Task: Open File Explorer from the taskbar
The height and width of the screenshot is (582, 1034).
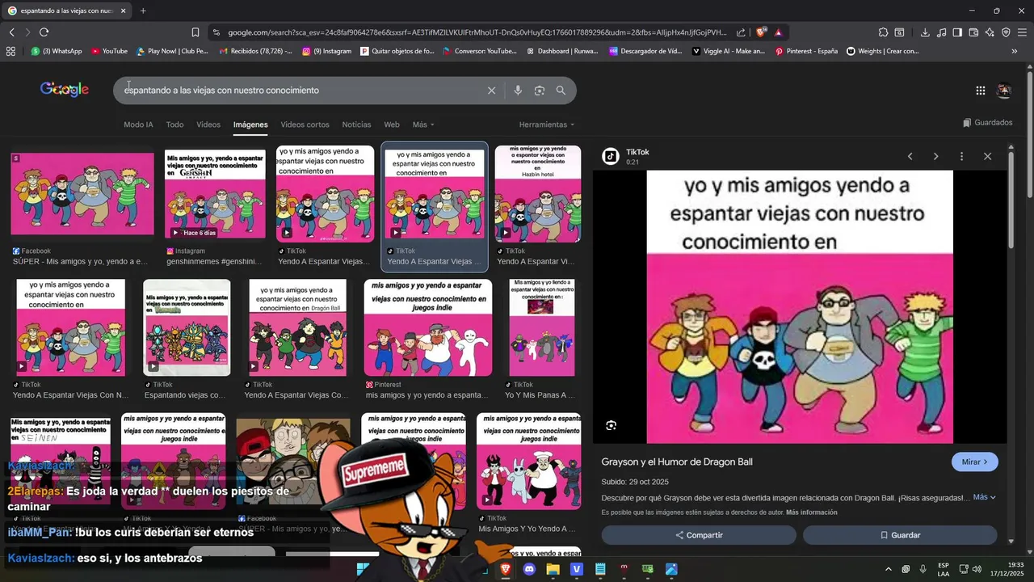Action: tap(553, 569)
